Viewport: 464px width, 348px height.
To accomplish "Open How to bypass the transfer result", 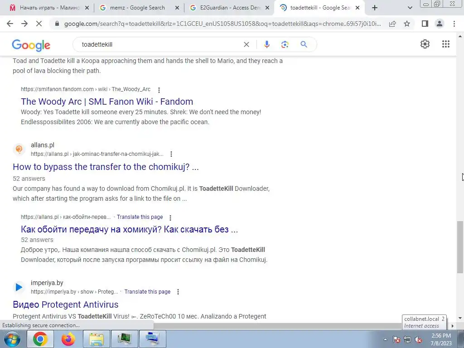I will tap(106, 167).
